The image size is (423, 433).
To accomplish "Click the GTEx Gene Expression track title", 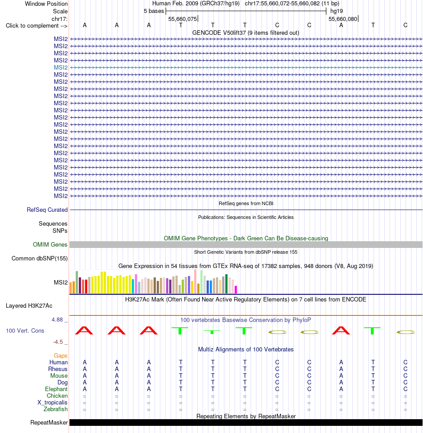I will coord(246,266).
